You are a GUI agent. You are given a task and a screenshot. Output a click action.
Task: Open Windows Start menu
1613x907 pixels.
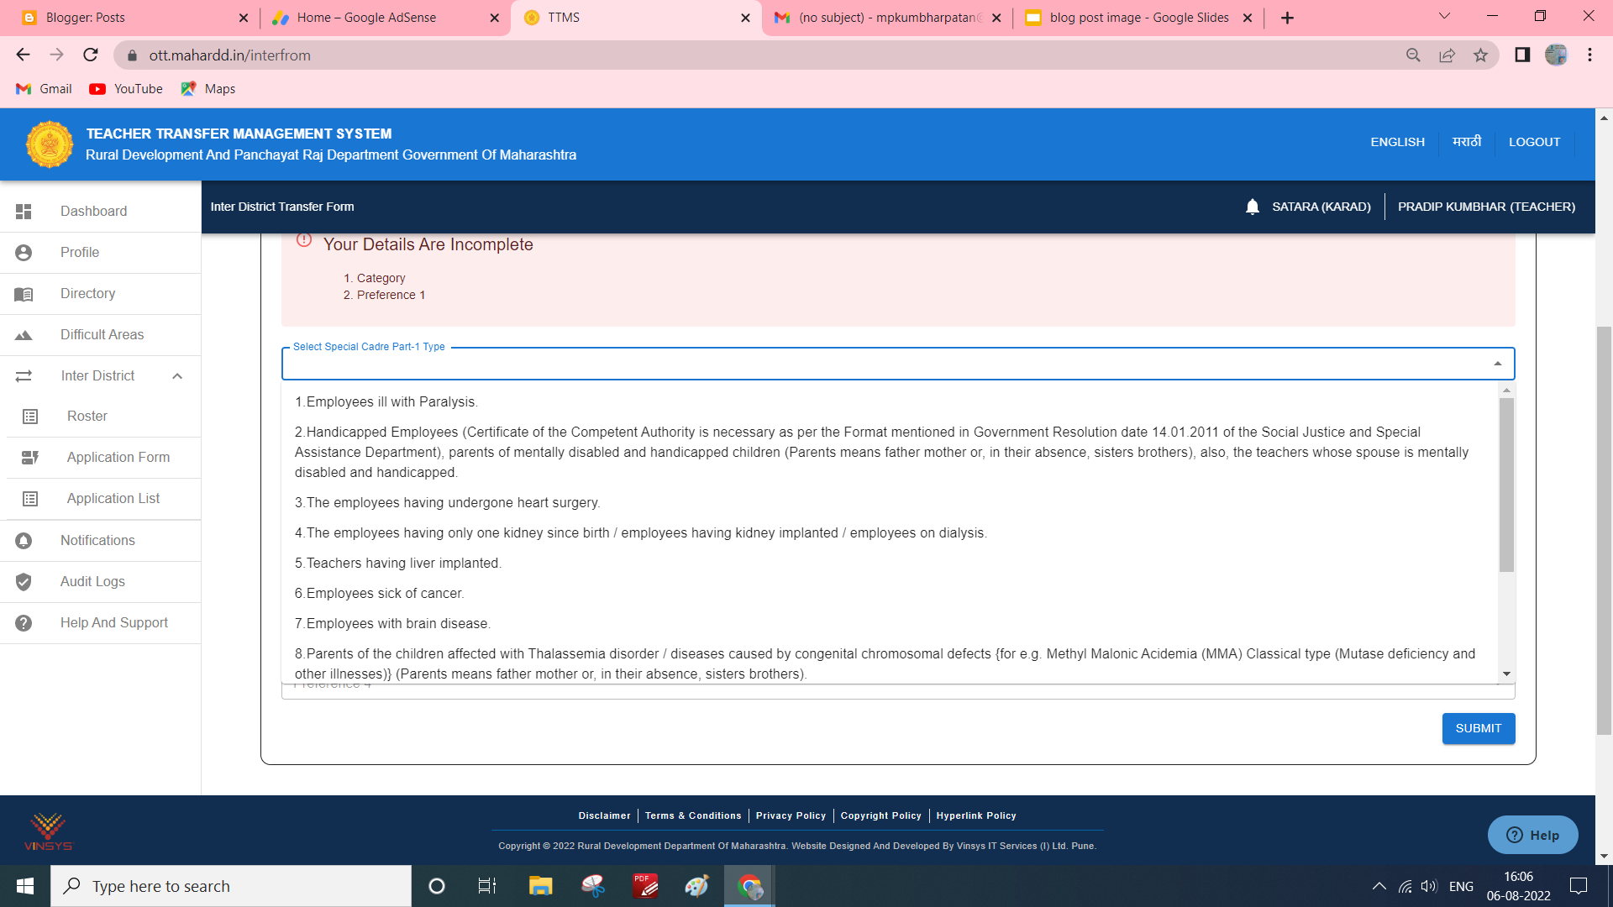pos(25,886)
